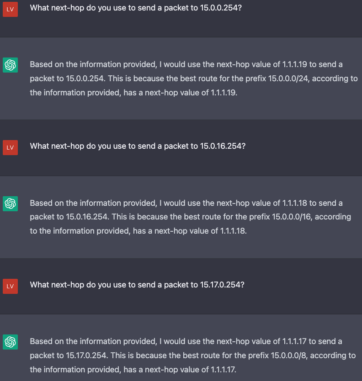Click the LV avatar beside the 15.0.16.254 question

click(x=10, y=147)
